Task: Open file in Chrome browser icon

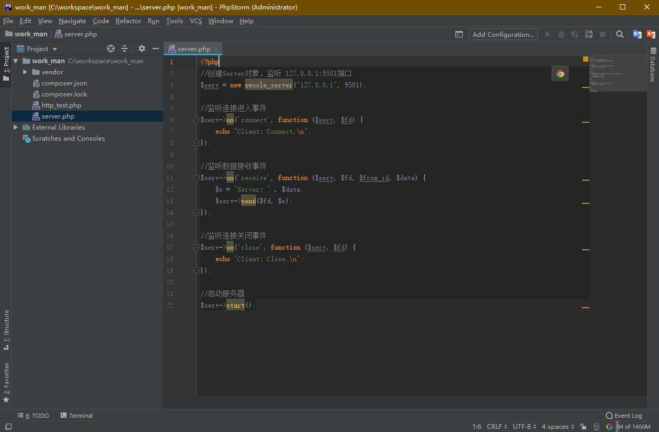Action: click(x=560, y=74)
